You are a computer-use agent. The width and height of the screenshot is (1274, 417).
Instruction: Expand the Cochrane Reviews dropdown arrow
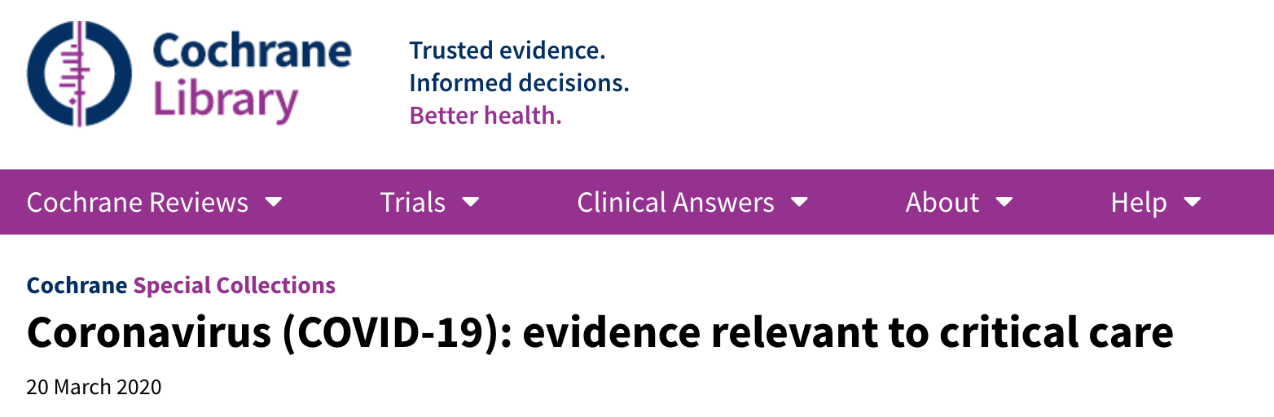(275, 202)
